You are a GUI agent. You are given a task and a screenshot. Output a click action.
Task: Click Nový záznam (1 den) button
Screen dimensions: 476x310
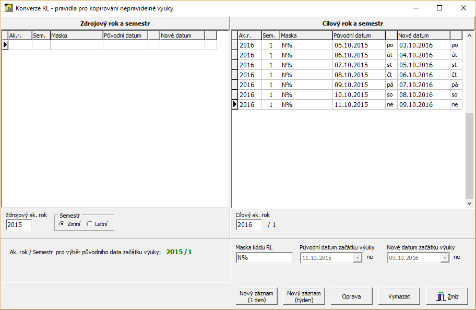pos(256,296)
